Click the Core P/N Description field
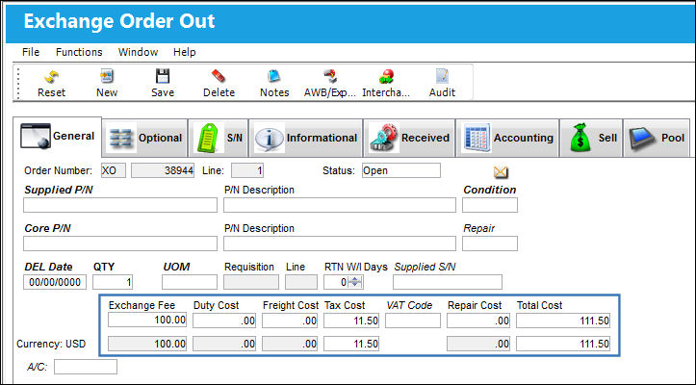696x385 pixels. click(340, 244)
